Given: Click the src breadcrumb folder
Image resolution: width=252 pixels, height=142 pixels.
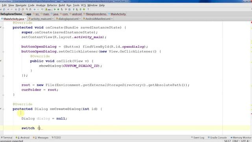Looking at the screenshot, I should (36, 14).
